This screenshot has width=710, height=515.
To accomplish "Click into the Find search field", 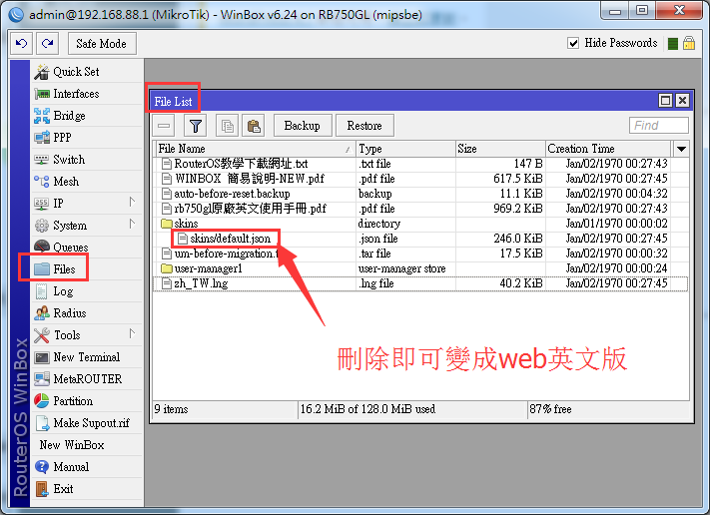I will point(659,126).
